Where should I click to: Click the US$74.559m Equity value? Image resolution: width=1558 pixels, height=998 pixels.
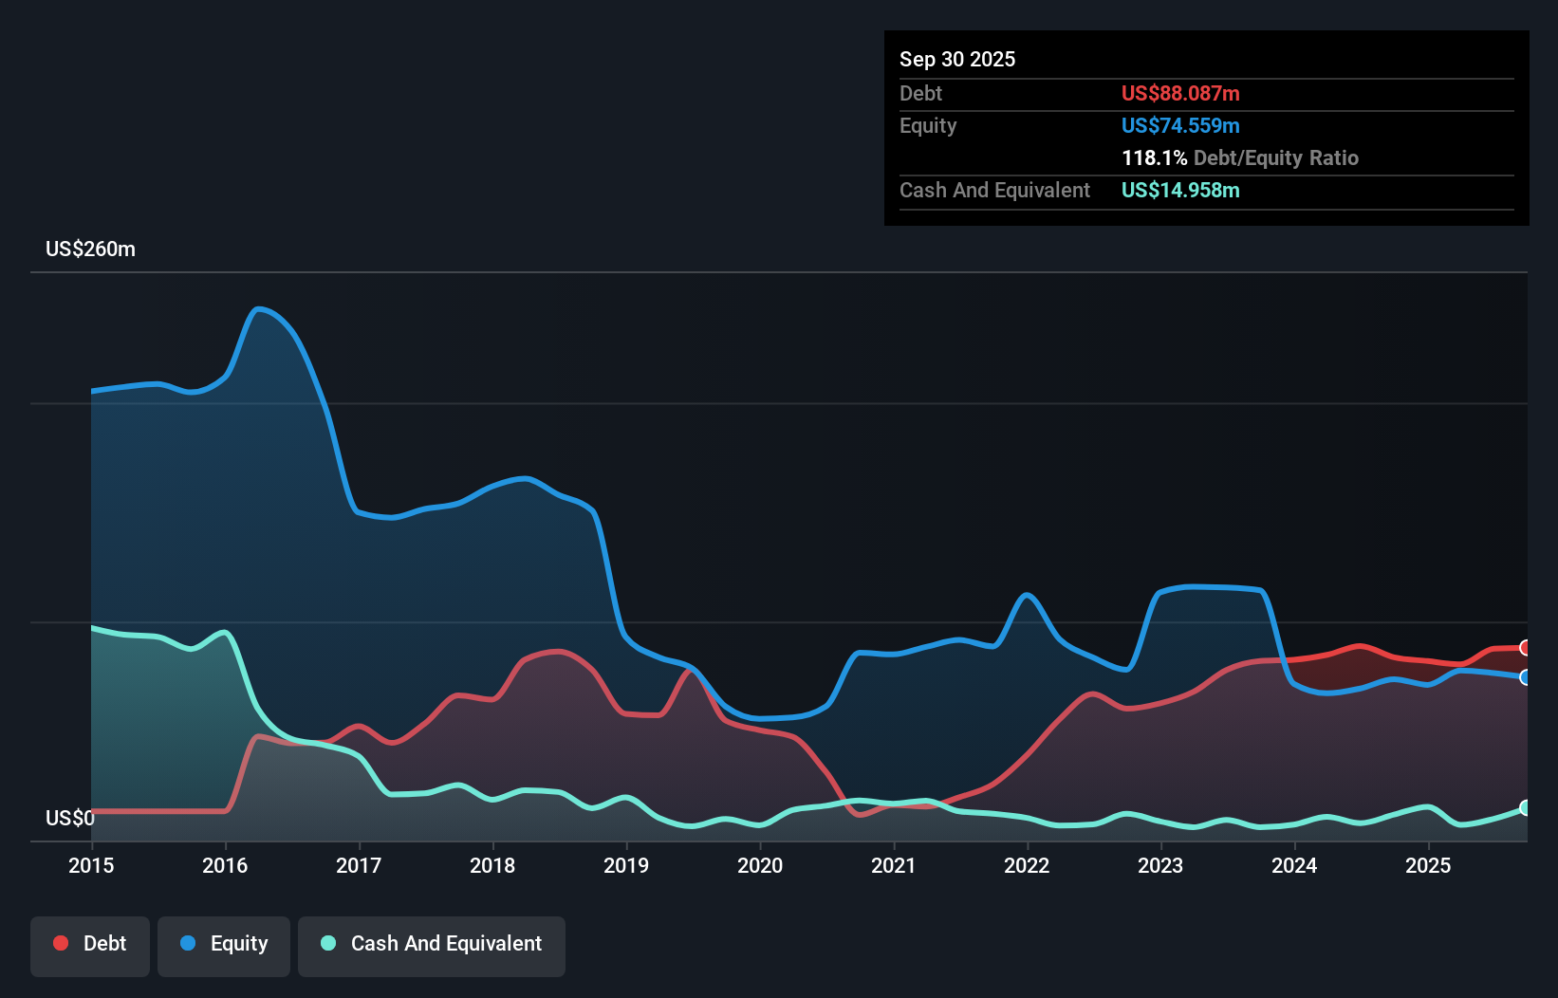point(1180,125)
